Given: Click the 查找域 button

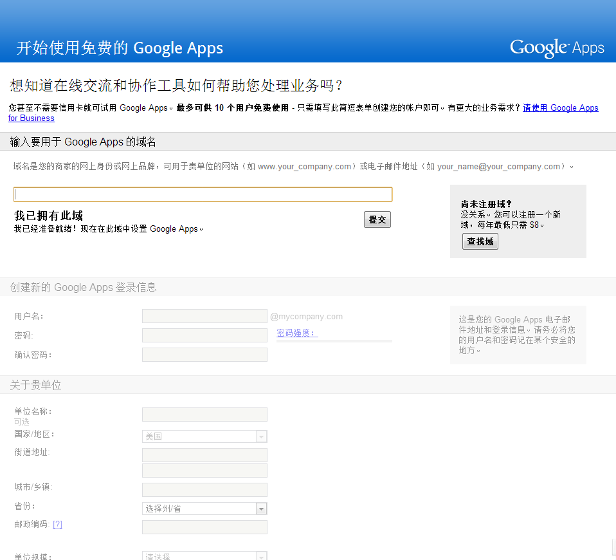Looking at the screenshot, I should coord(480,241).
